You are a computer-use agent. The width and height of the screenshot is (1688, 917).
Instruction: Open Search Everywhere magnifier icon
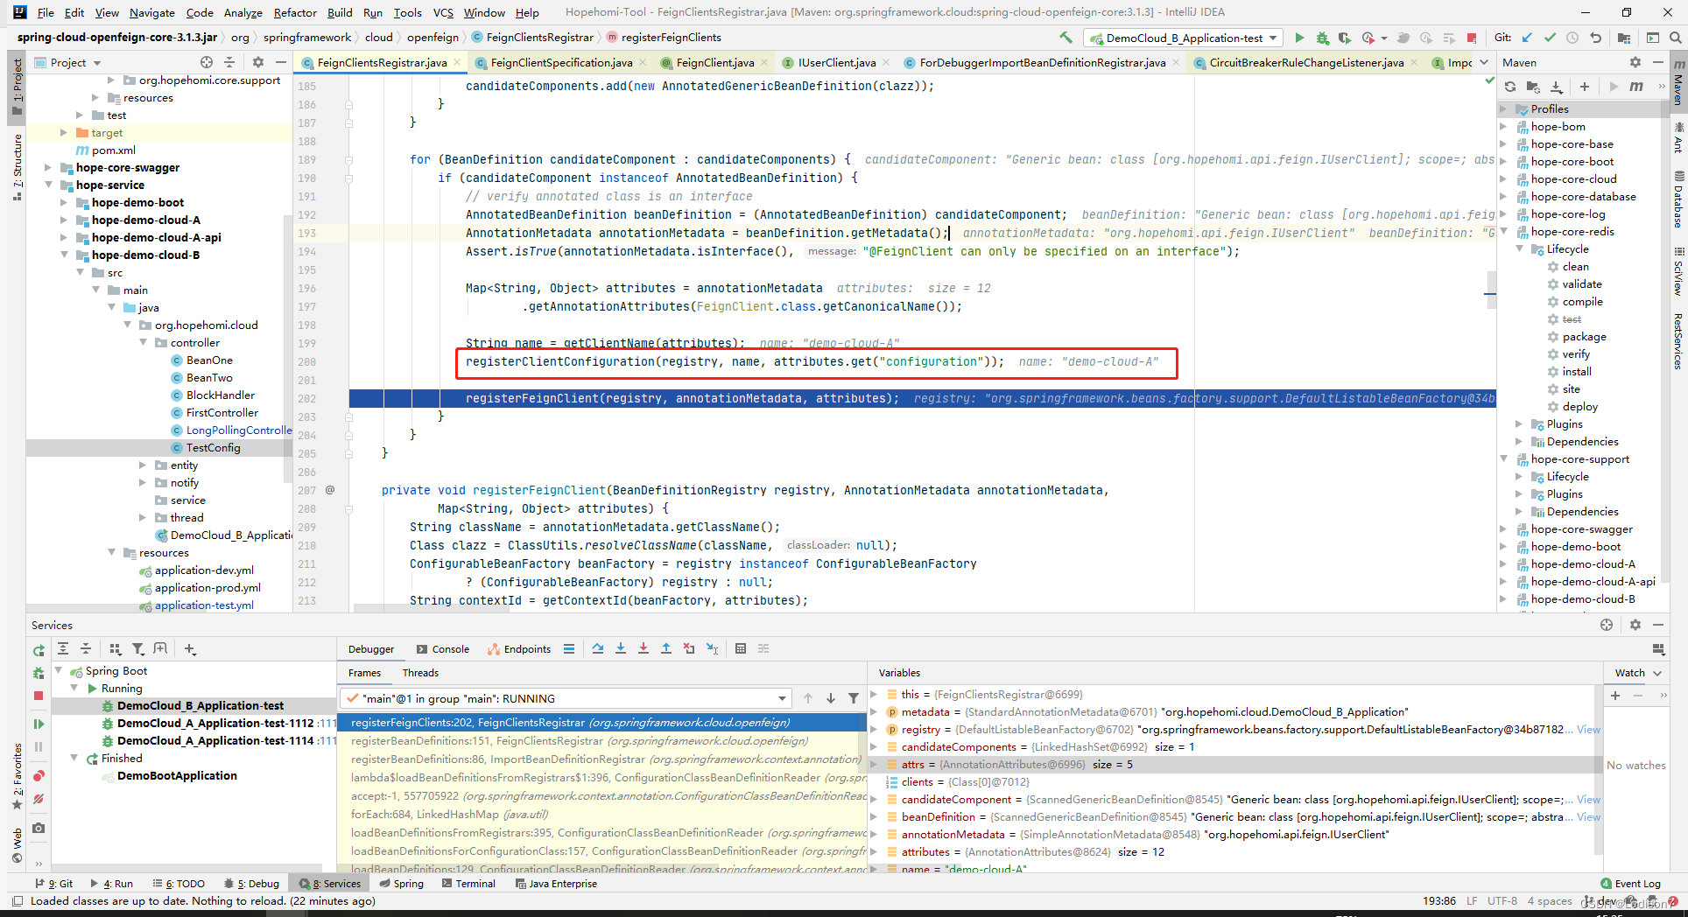click(x=1676, y=38)
